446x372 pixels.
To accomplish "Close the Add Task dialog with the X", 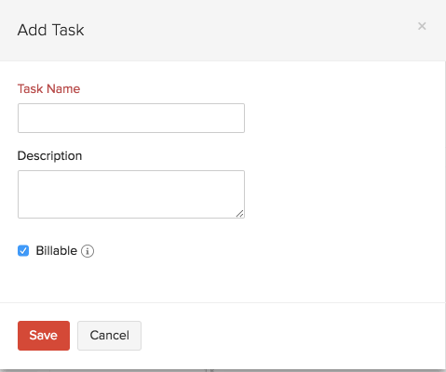I will (422, 26).
